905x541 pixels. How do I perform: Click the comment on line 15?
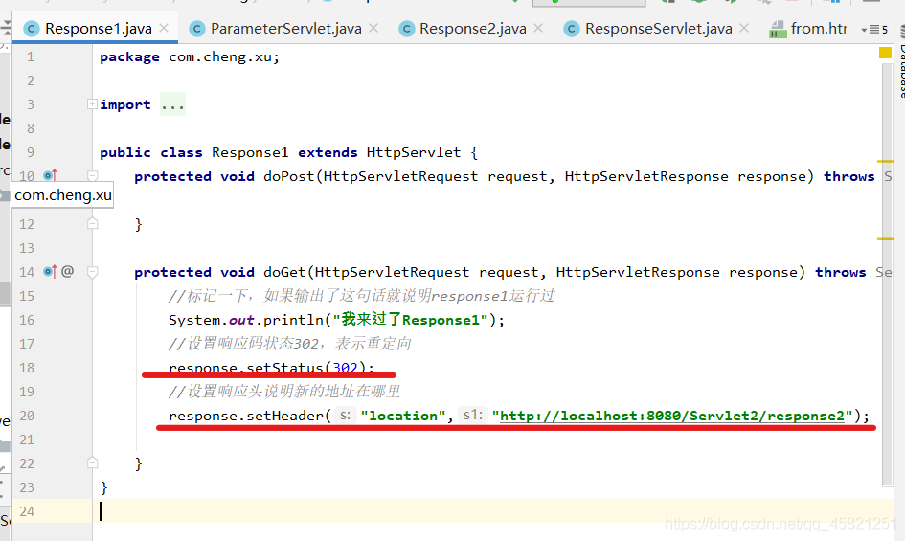[361, 296]
